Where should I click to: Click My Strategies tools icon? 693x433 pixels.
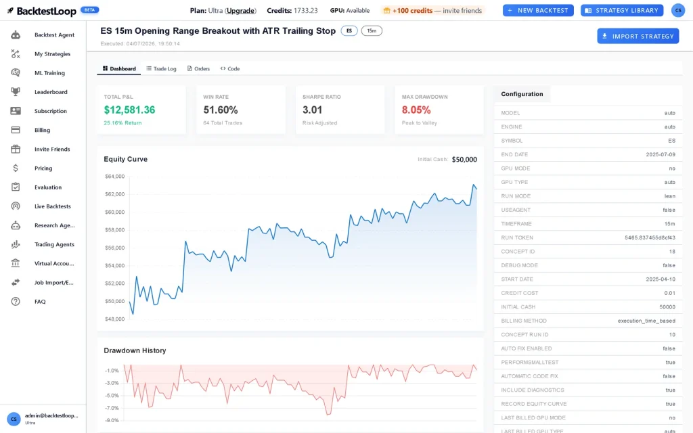[x=16, y=54]
